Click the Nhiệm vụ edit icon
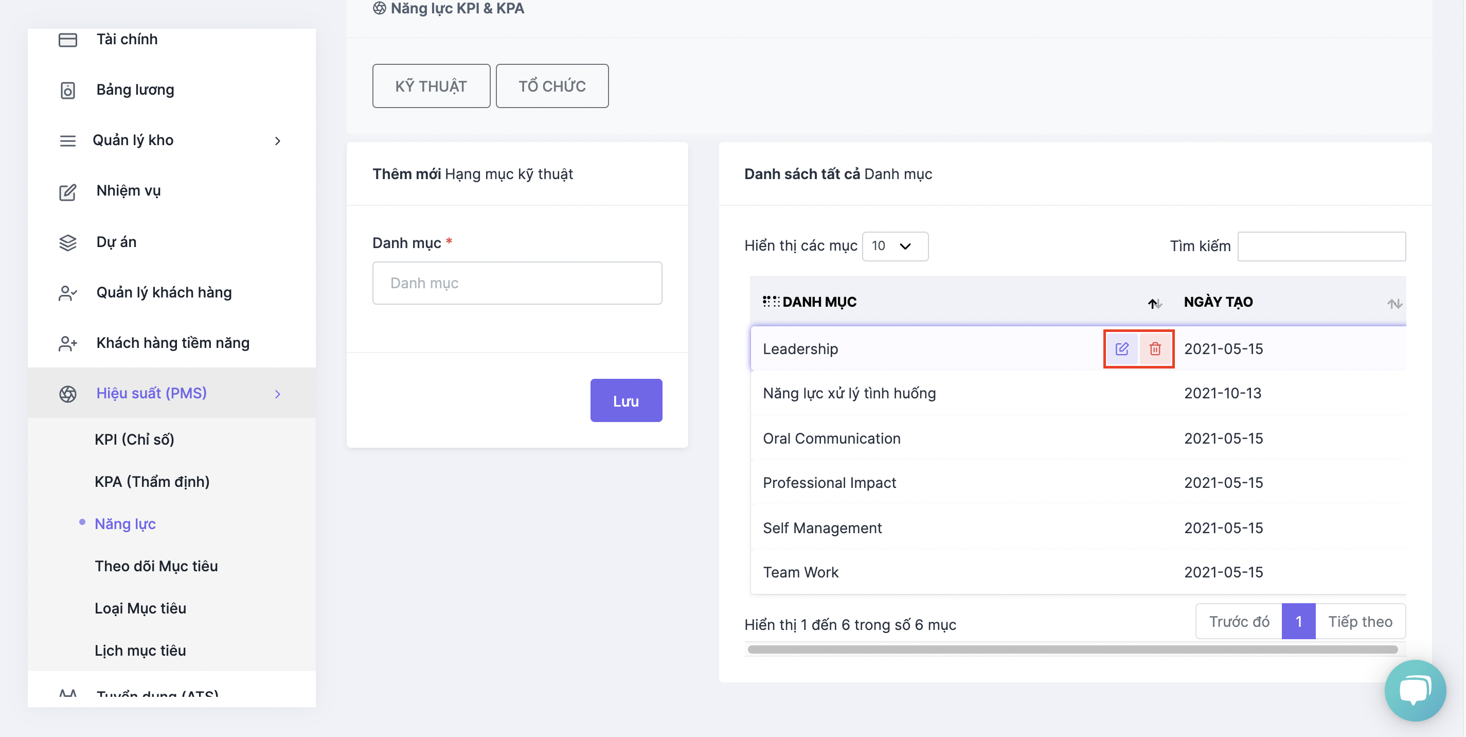This screenshot has width=1466, height=737. coord(68,192)
